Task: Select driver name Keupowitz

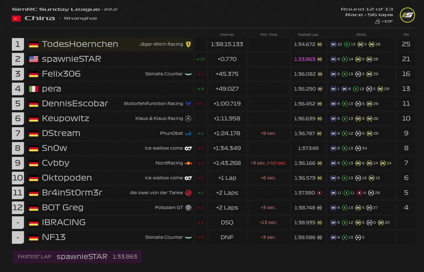Action: (65, 119)
